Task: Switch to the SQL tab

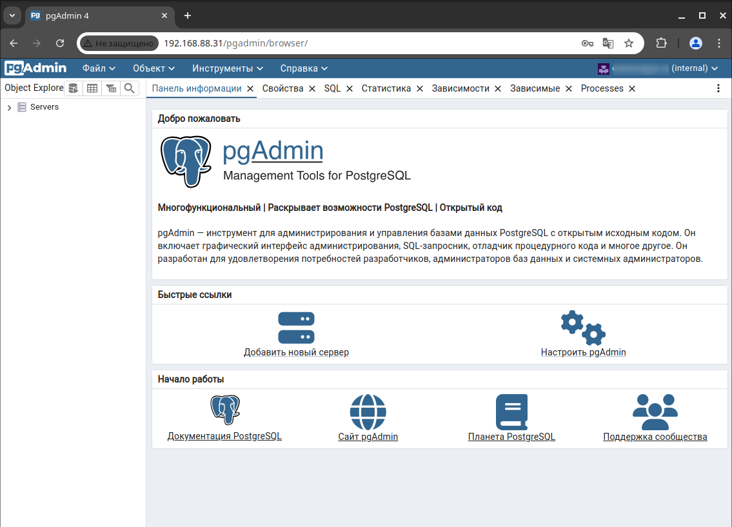Action: pyautogui.click(x=332, y=88)
